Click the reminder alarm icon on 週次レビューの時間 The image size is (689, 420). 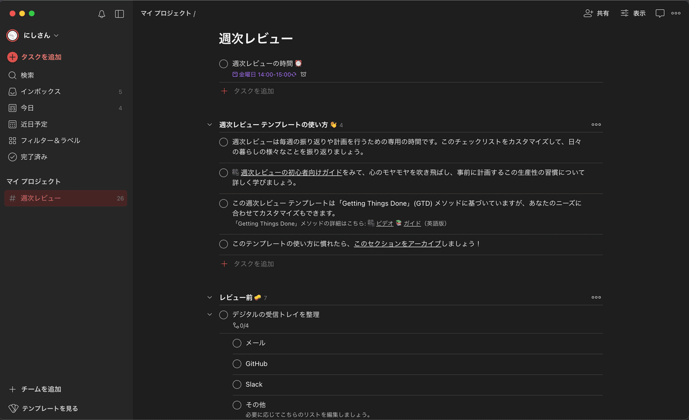(303, 74)
